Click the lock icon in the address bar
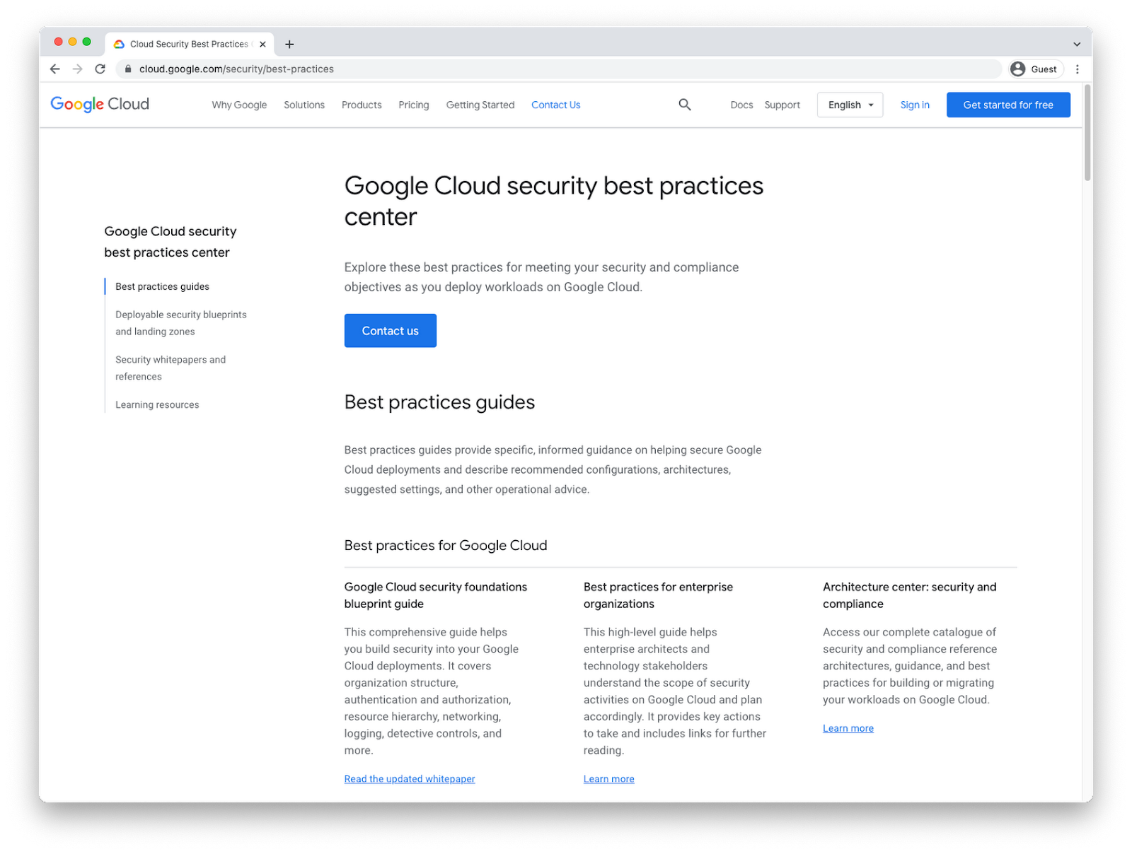 pos(128,69)
